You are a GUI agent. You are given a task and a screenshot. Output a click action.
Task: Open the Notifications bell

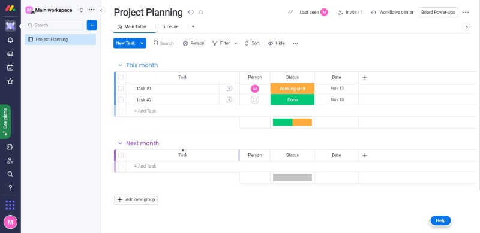tap(10, 40)
